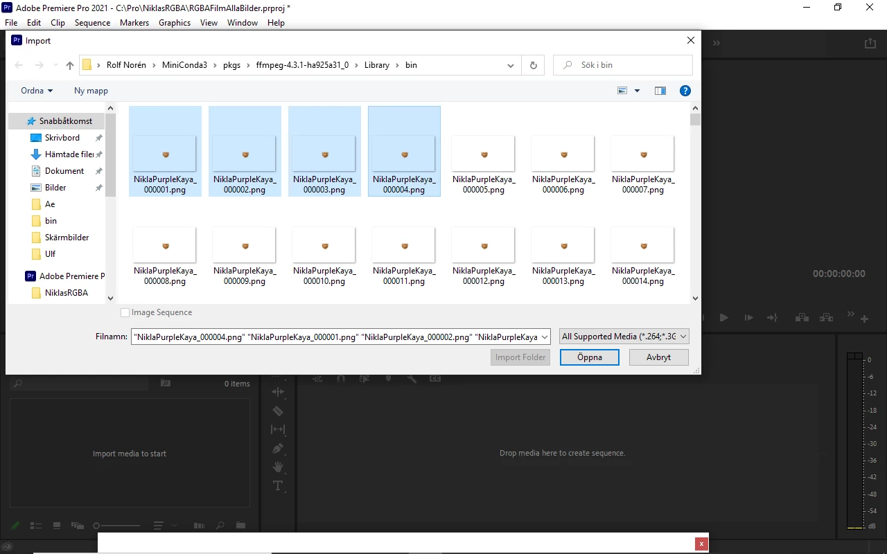Toggle nest sequence insert mode in timeline
The image size is (887, 554).
point(317,379)
